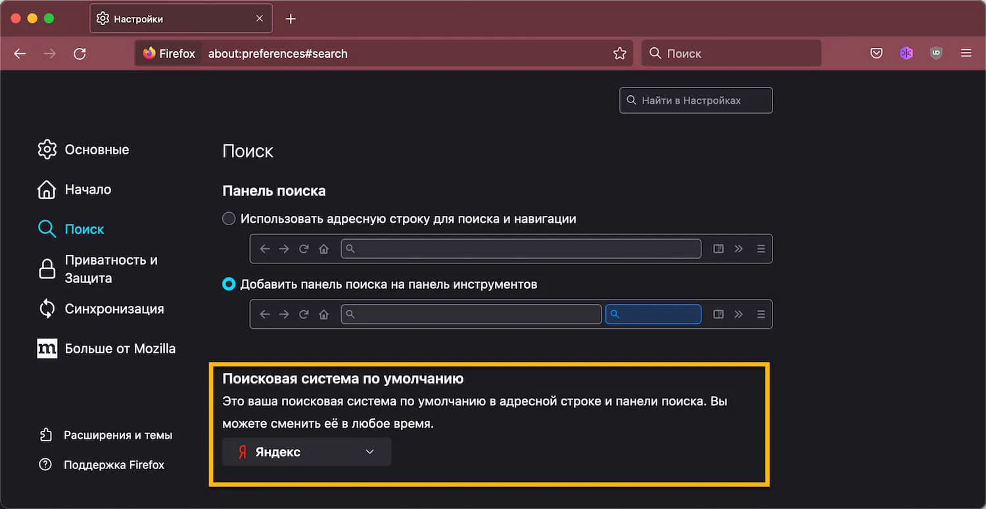Close the Настройки tab

260,19
